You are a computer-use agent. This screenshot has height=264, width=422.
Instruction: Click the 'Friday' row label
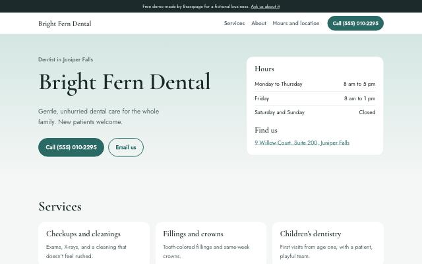tap(262, 98)
